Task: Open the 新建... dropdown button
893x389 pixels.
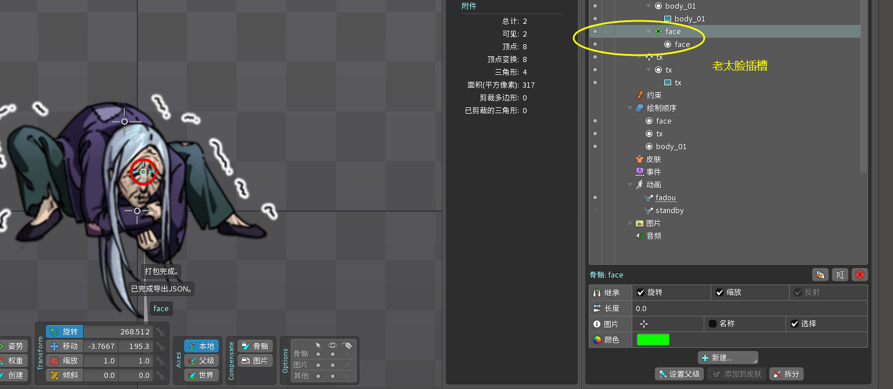Action: 728,358
